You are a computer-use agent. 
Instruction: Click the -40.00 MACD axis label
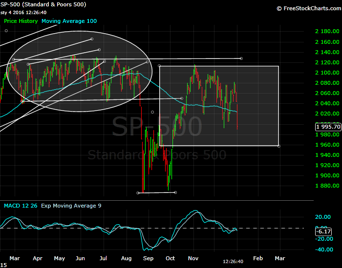pos(324,249)
